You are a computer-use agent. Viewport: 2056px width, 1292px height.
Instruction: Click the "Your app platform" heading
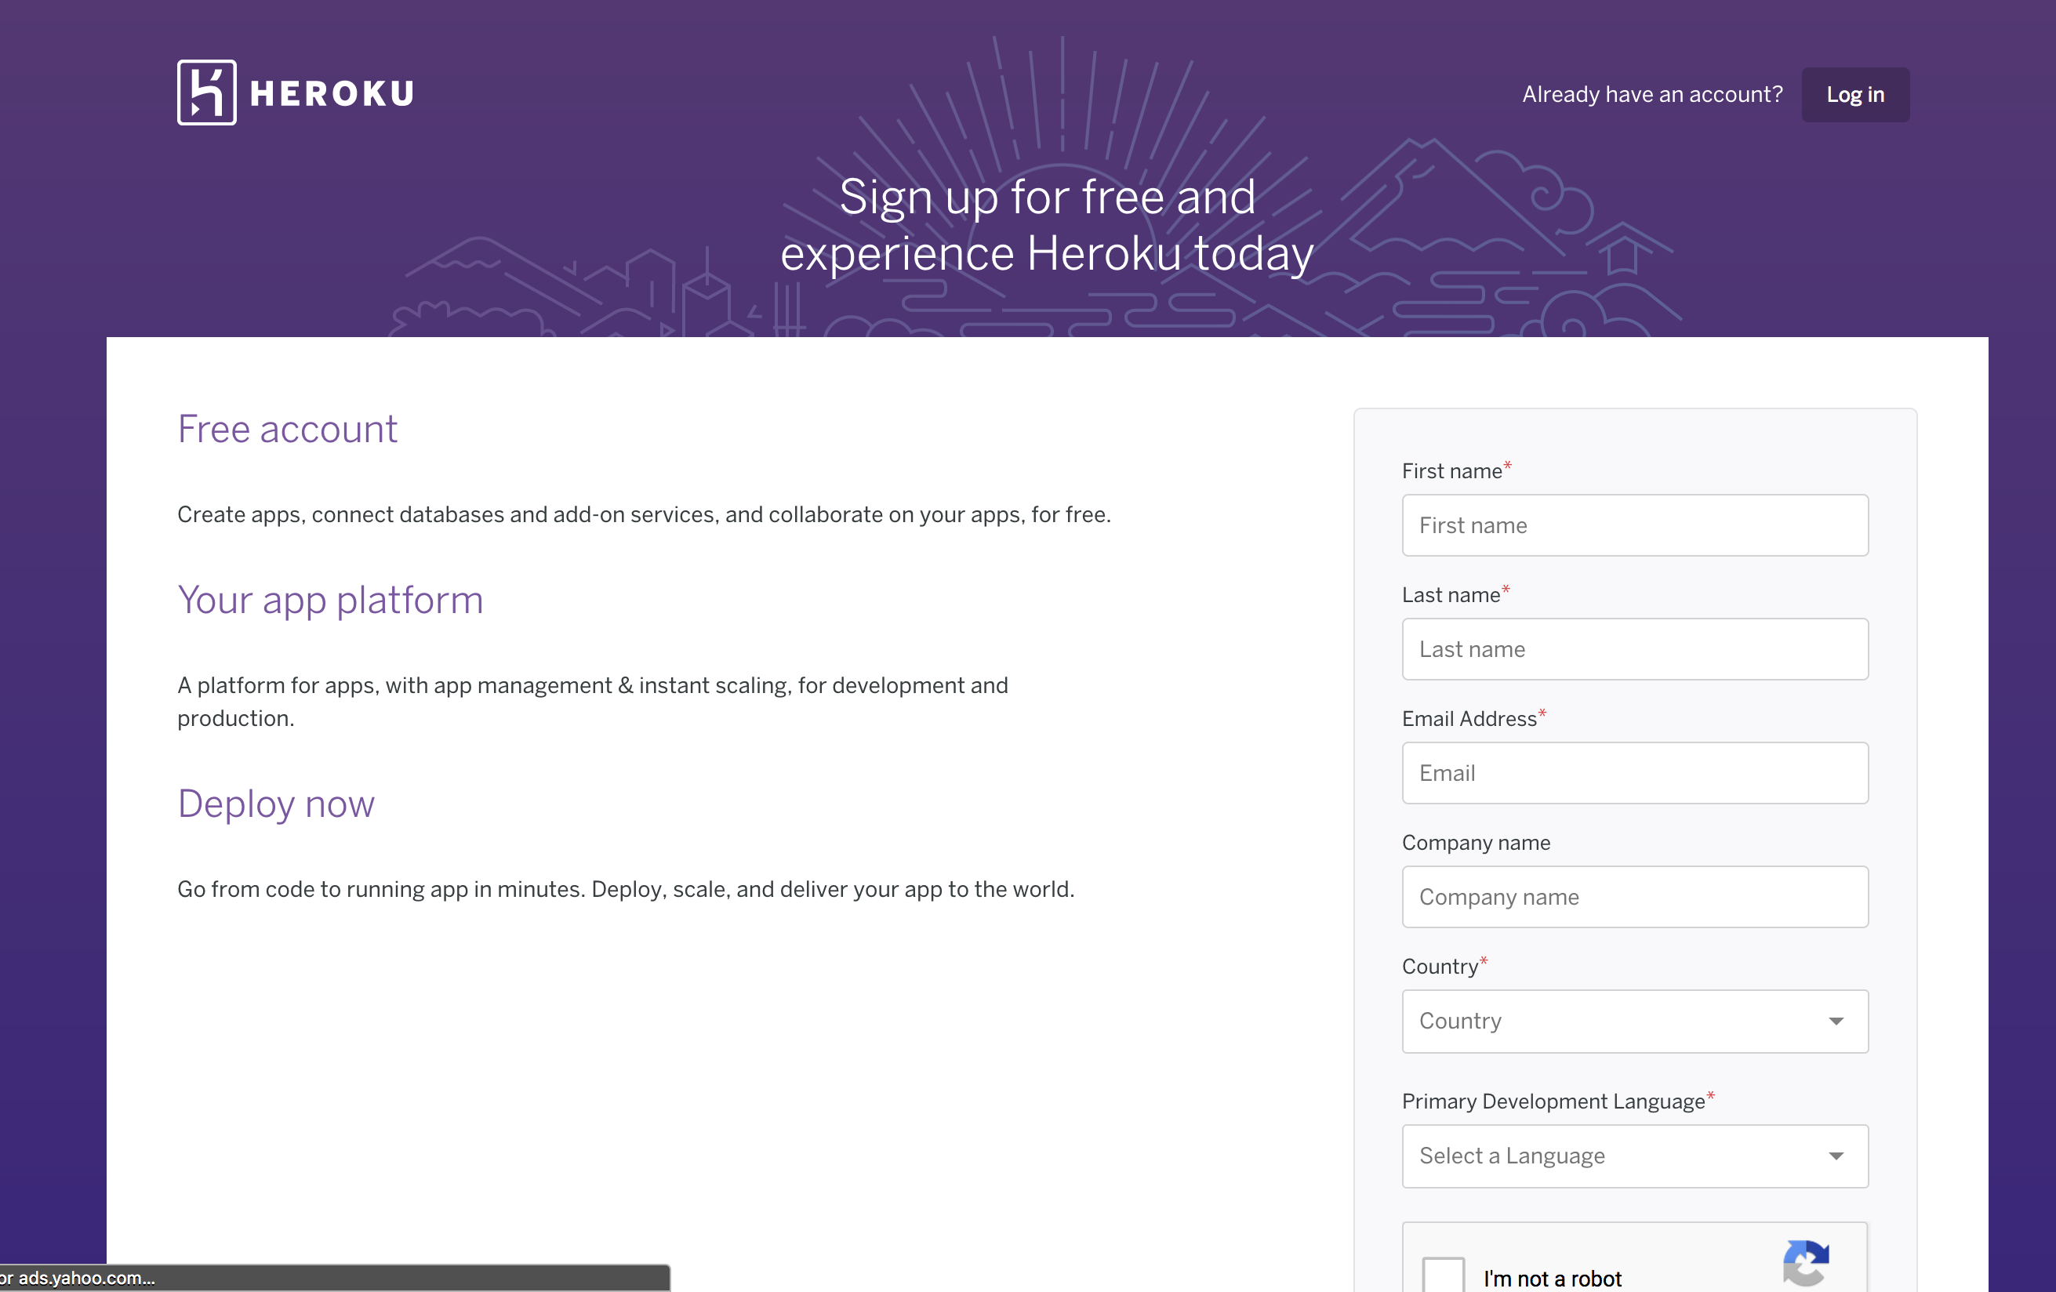pyautogui.click(x=329, y=601)
